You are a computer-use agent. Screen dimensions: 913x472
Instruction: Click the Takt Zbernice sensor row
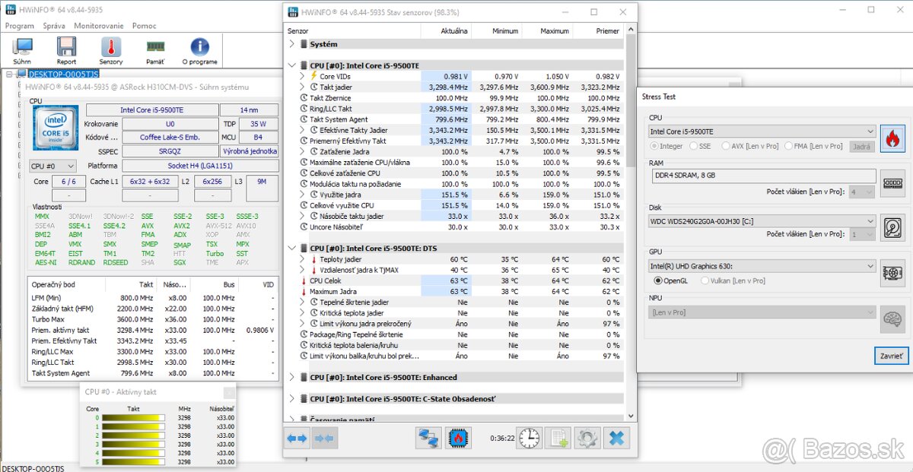pyautogui.click(x=454, y=97)
